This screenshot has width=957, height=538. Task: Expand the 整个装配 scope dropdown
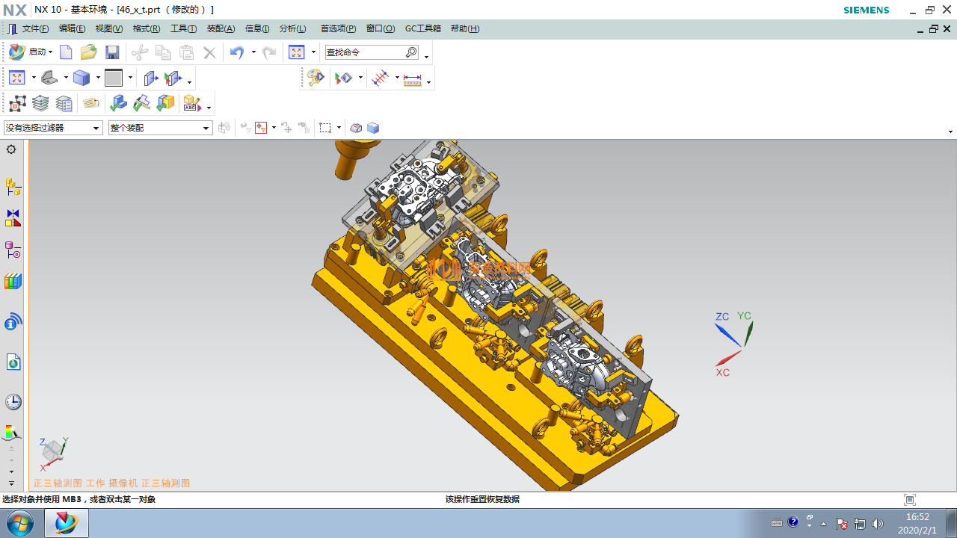click(206, 129)
